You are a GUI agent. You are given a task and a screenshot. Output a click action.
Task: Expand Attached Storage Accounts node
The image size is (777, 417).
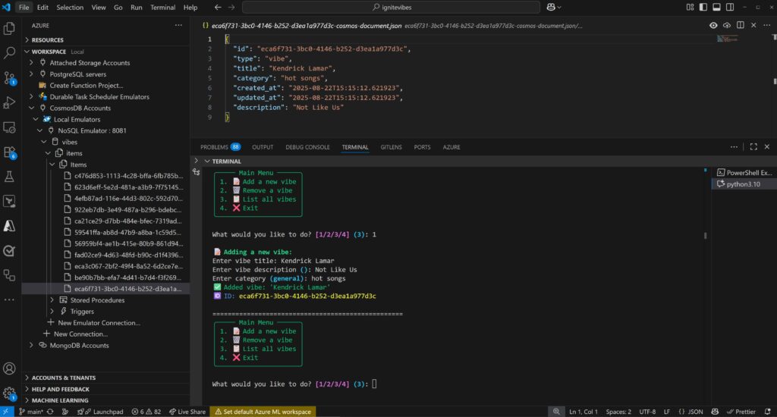point(31,63)
